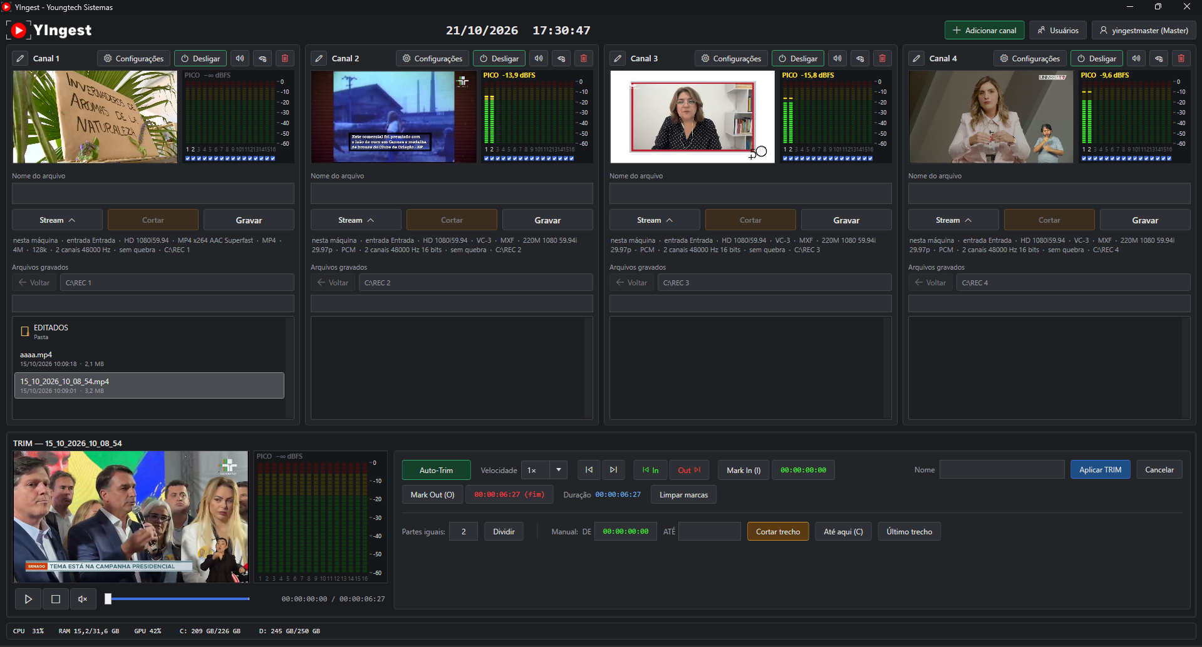This screenshot has width=1202, height=647.
Task: Stop the trim preview playback
Action: tap(56, 599)
